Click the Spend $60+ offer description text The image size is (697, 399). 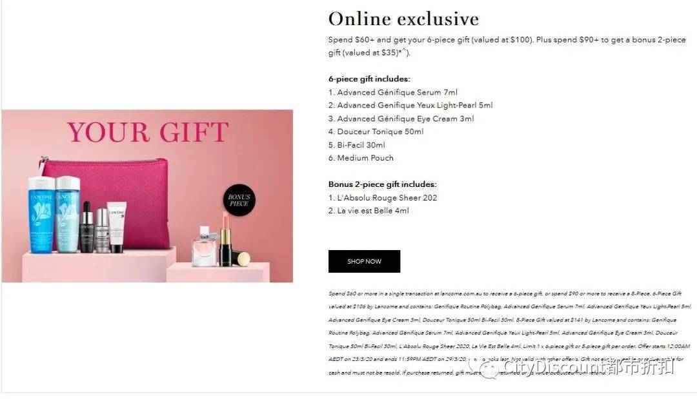(507, 46)
